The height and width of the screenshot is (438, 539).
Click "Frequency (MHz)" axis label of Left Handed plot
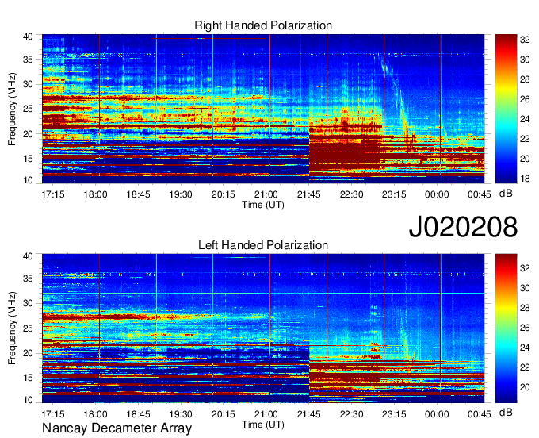click(x=12, y=328)
